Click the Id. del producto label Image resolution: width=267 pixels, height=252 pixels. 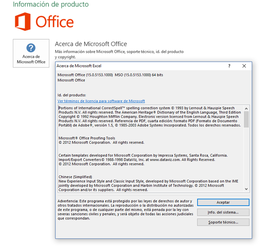coord(72,95)
